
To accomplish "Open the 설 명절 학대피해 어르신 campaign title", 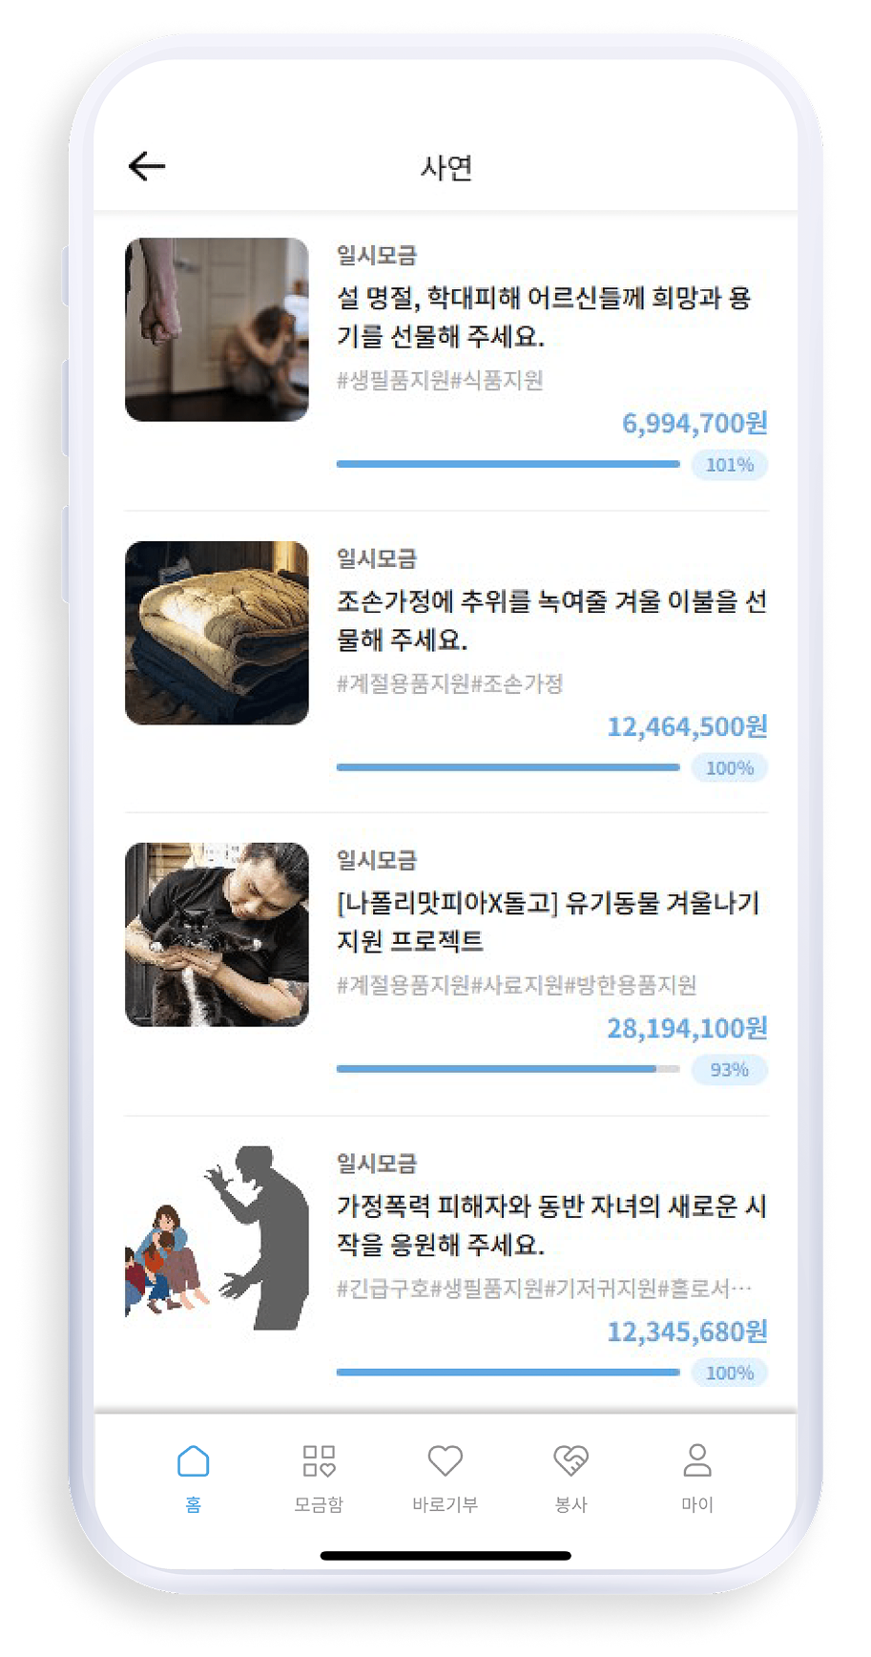I will pyautogui.click(x=544, y=317).
